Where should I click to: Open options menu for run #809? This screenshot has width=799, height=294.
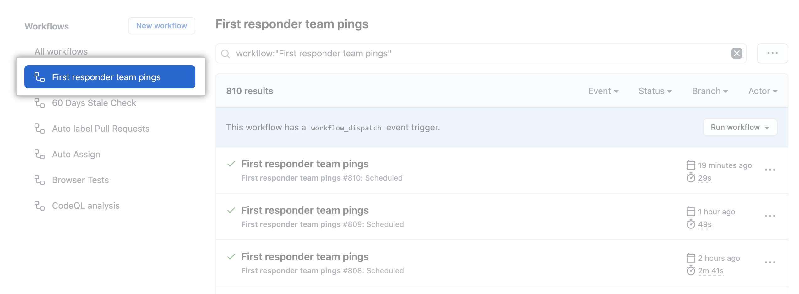coord(770,216)
